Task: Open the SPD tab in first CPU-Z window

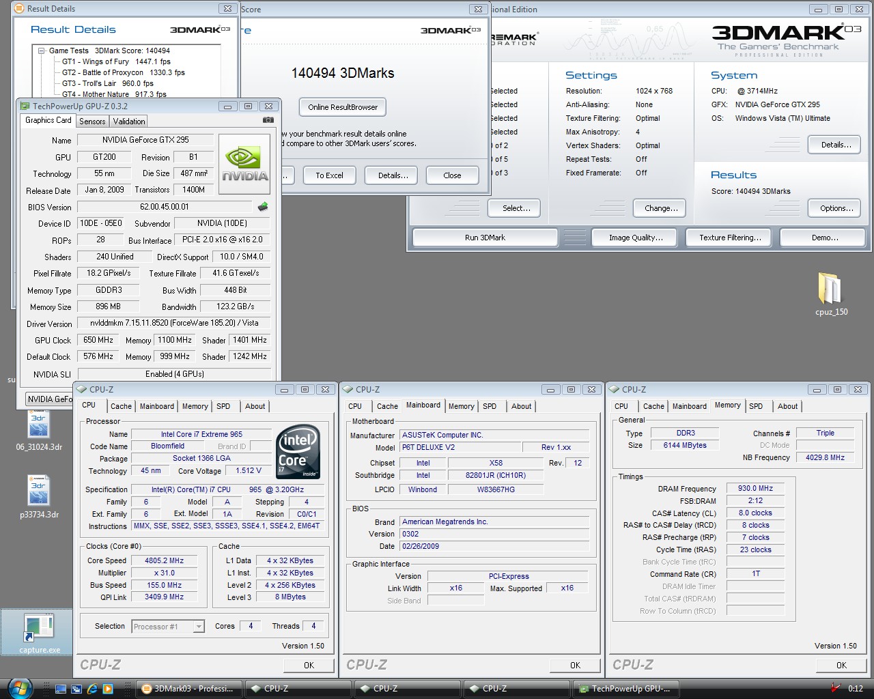Action: (x=223, y=406)
